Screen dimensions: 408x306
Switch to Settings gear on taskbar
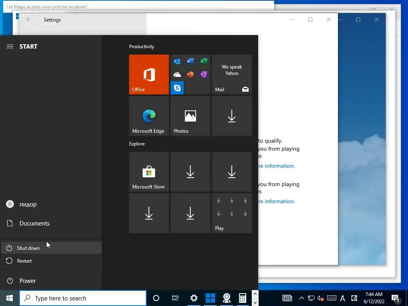194,298
